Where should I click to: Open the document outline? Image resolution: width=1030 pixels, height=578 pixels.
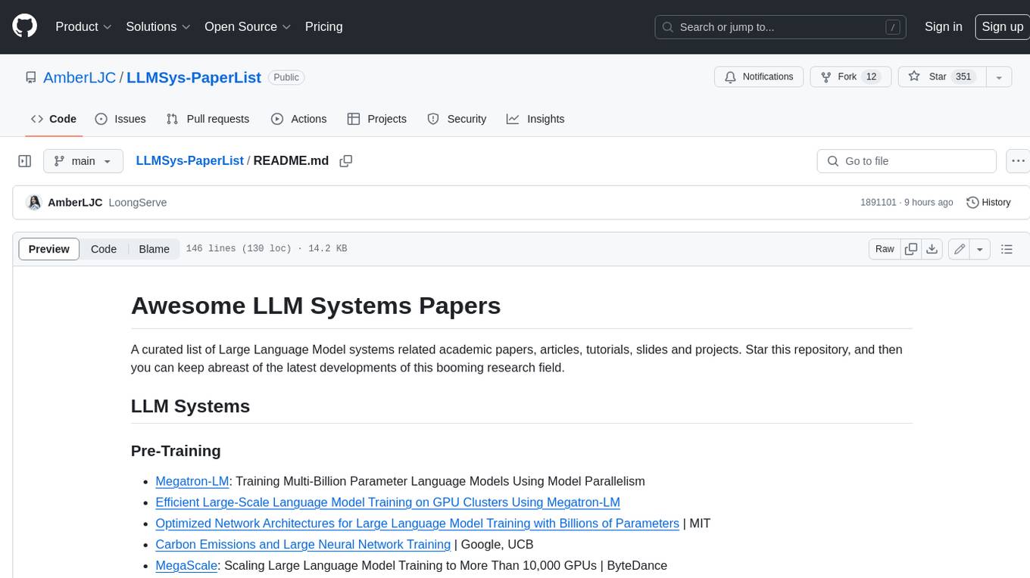coord(1007,249)
